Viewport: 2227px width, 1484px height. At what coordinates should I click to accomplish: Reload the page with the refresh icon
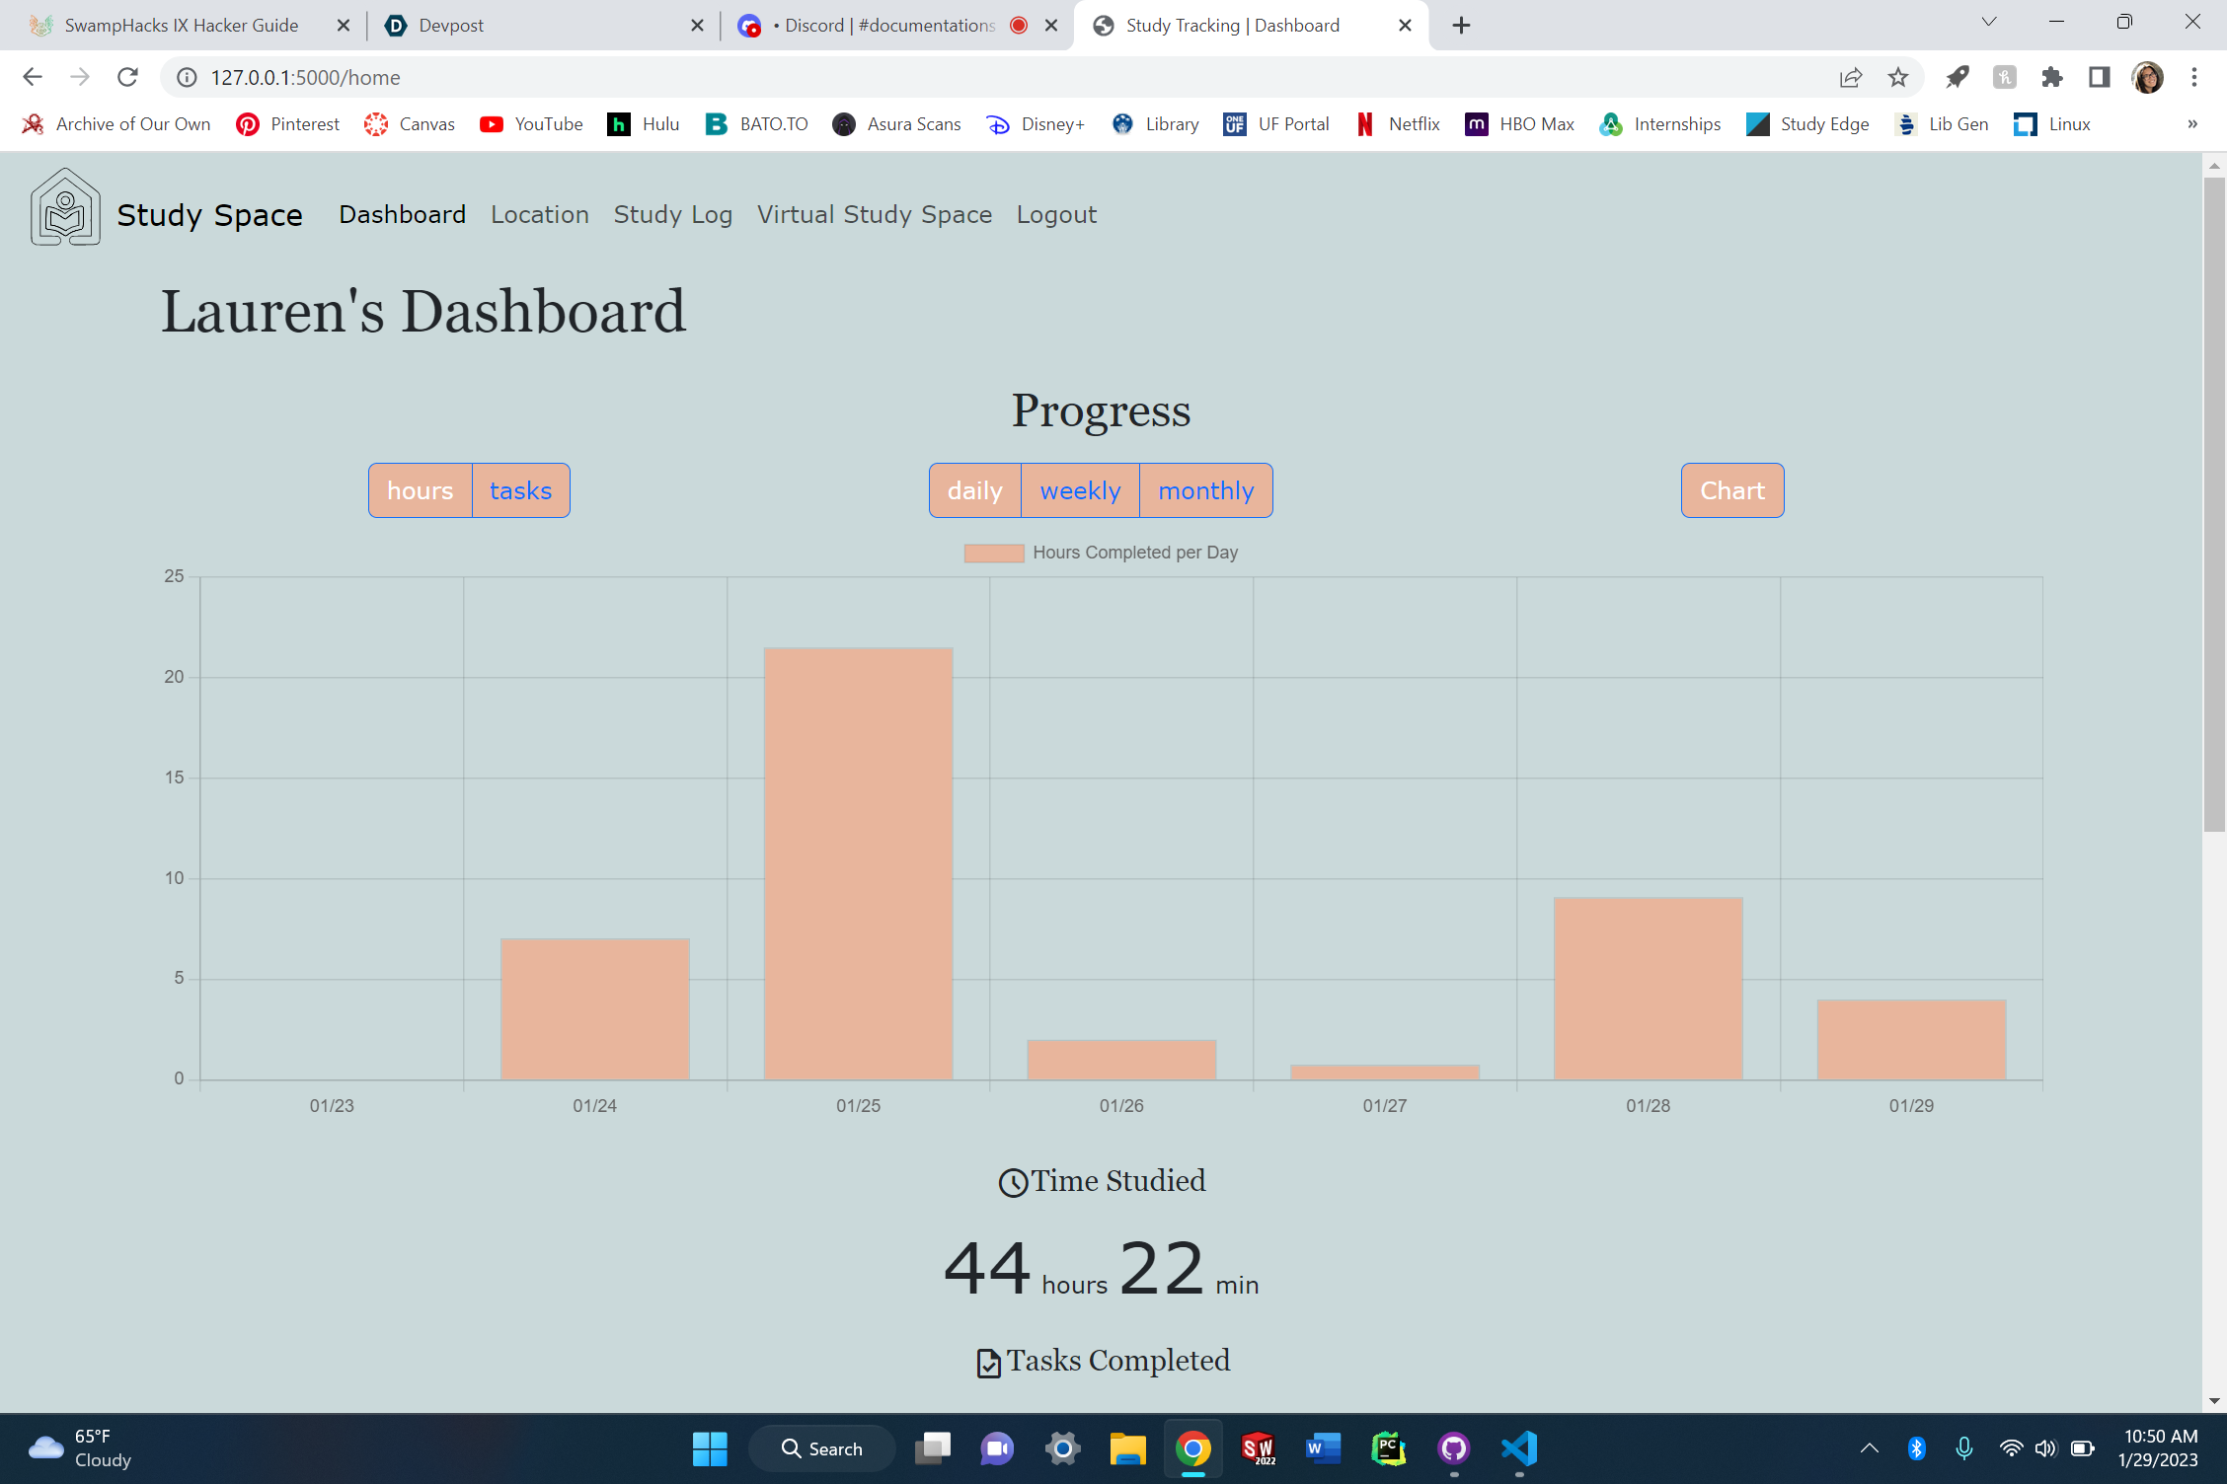pos(127,77)
